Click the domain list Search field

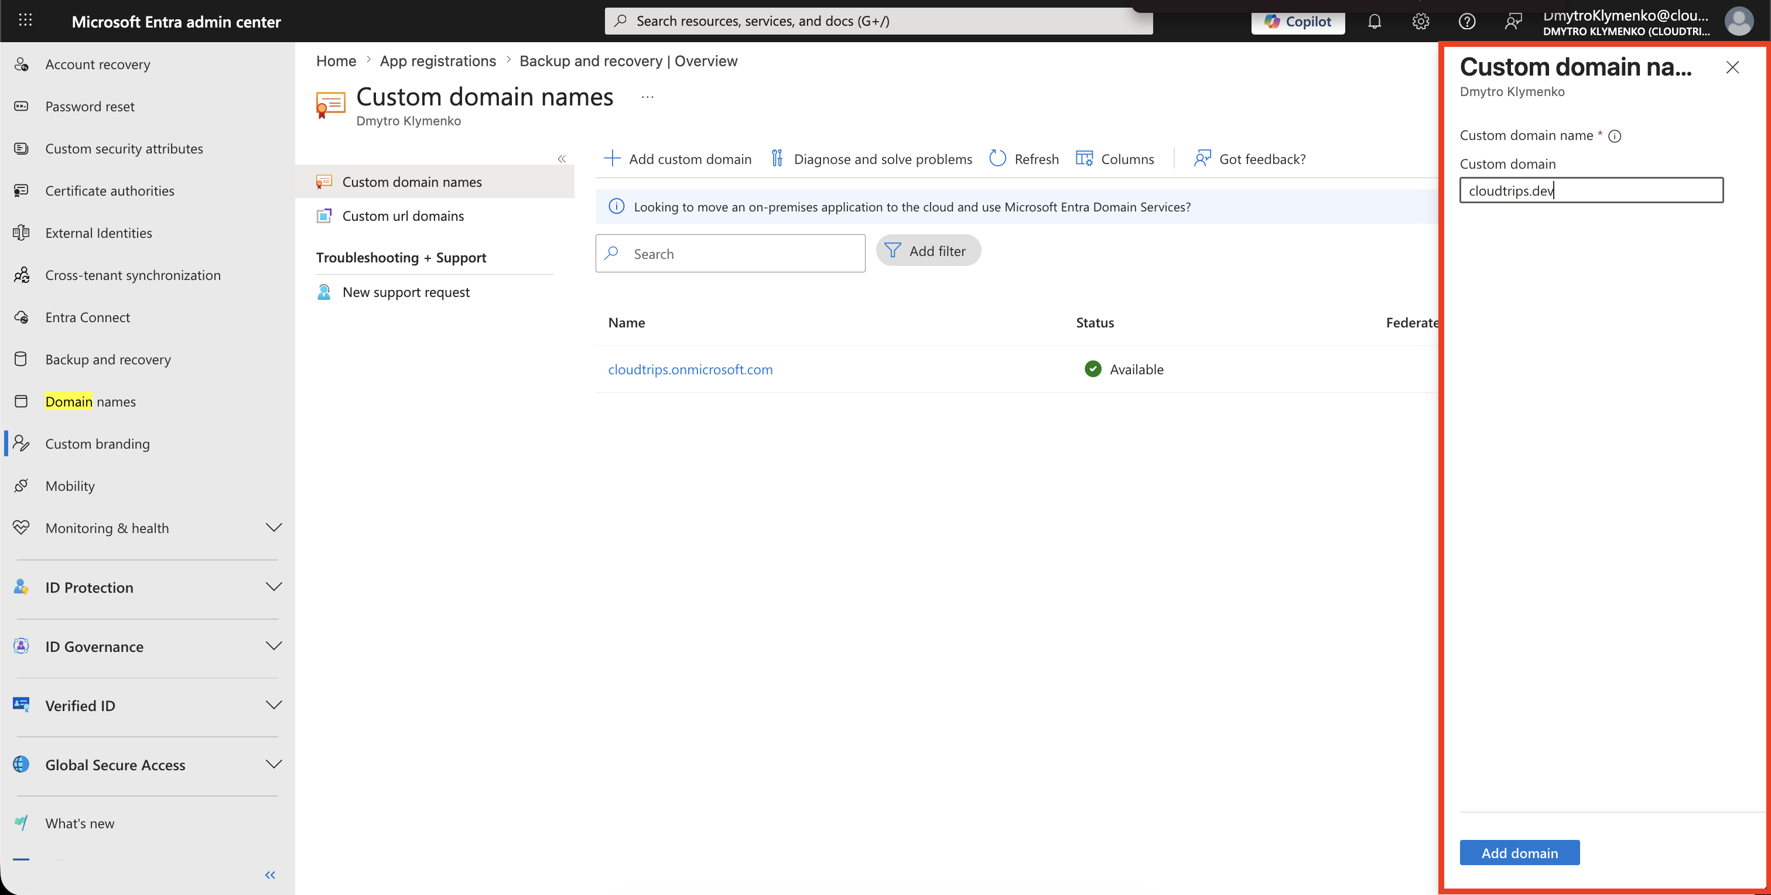730,254
